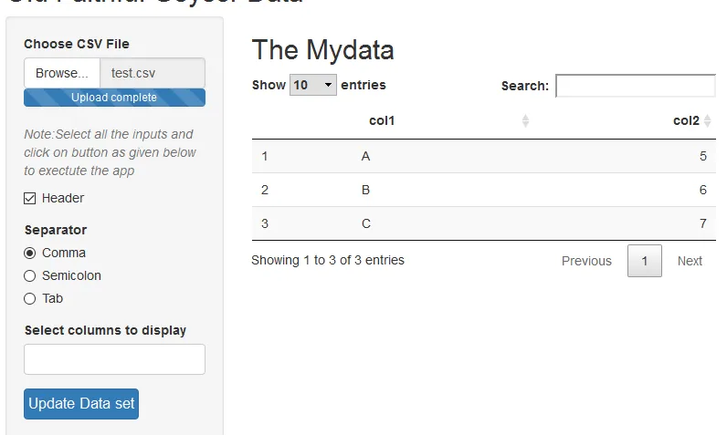Viewport: 727px width, 435px height.
Task: Select page 1 in pagination
Action: tap(645, 261)
